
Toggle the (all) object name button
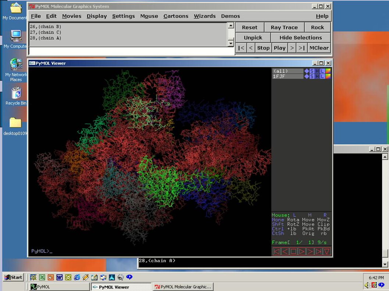click(288, 71)
